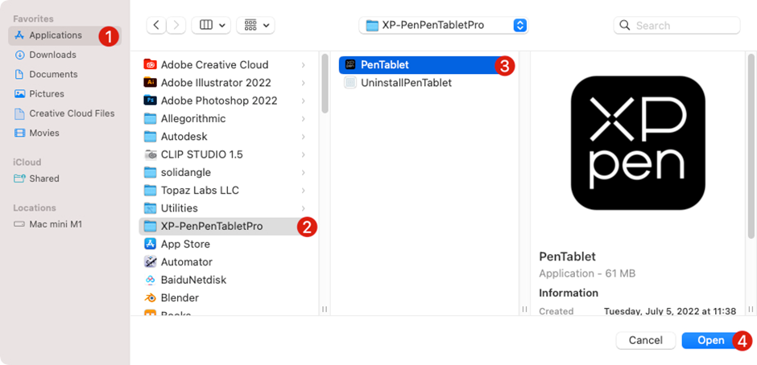Click the large XP-Pen preview thumbnail
757x365 pixels.
point(637,142)
